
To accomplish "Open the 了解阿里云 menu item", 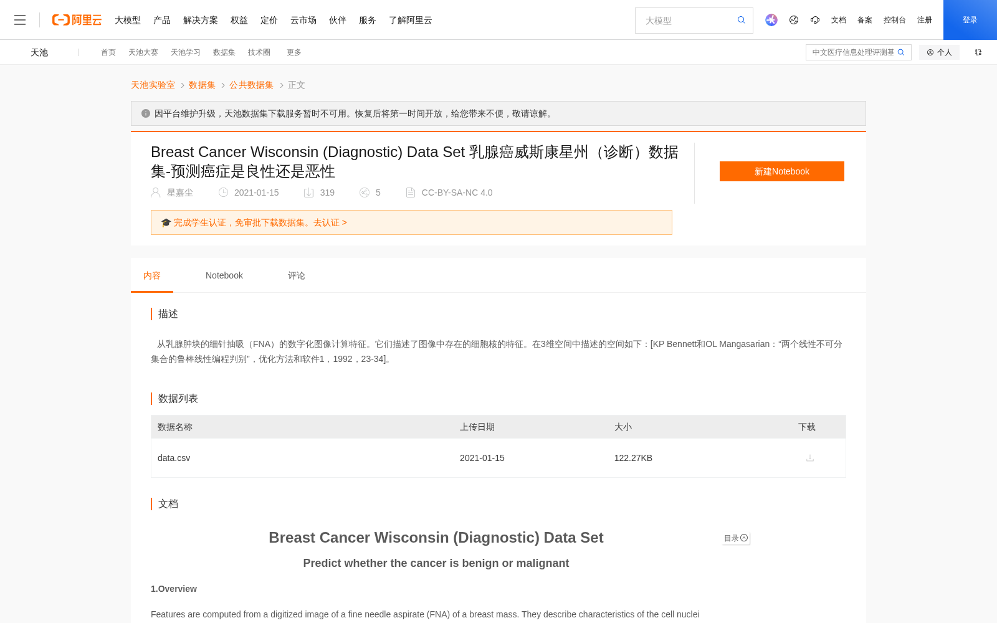I will click(x=411, y=20).
